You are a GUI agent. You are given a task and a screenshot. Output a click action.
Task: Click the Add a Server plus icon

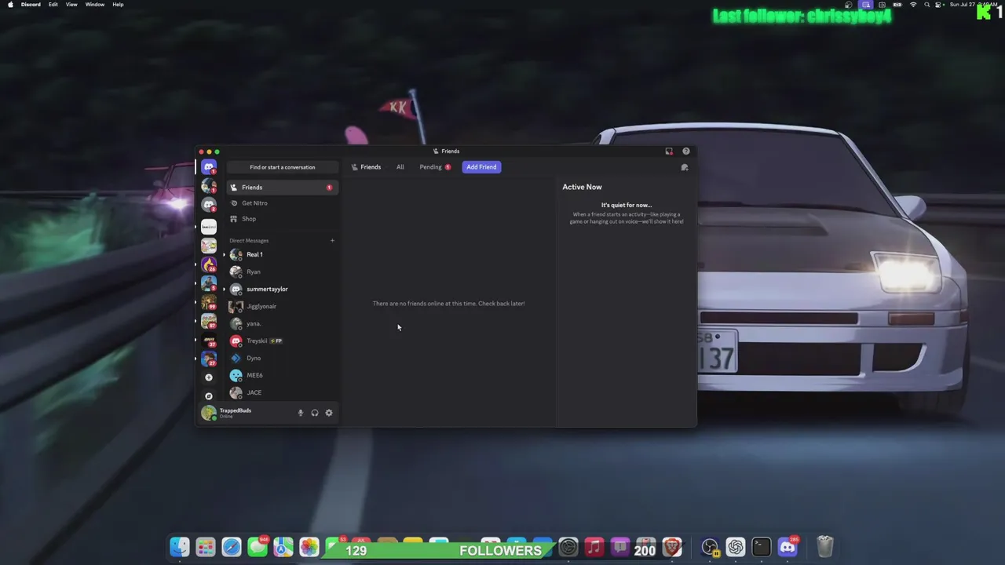coord(208,377)
